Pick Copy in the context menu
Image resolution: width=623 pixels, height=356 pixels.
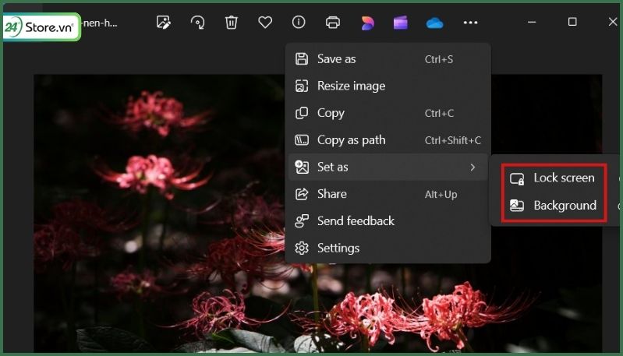[x=331, y=113]
